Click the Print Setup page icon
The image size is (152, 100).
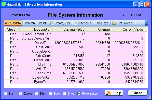click(x=75, y=23)
